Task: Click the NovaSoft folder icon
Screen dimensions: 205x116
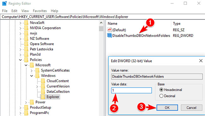Action: click(x=26, y=23)
